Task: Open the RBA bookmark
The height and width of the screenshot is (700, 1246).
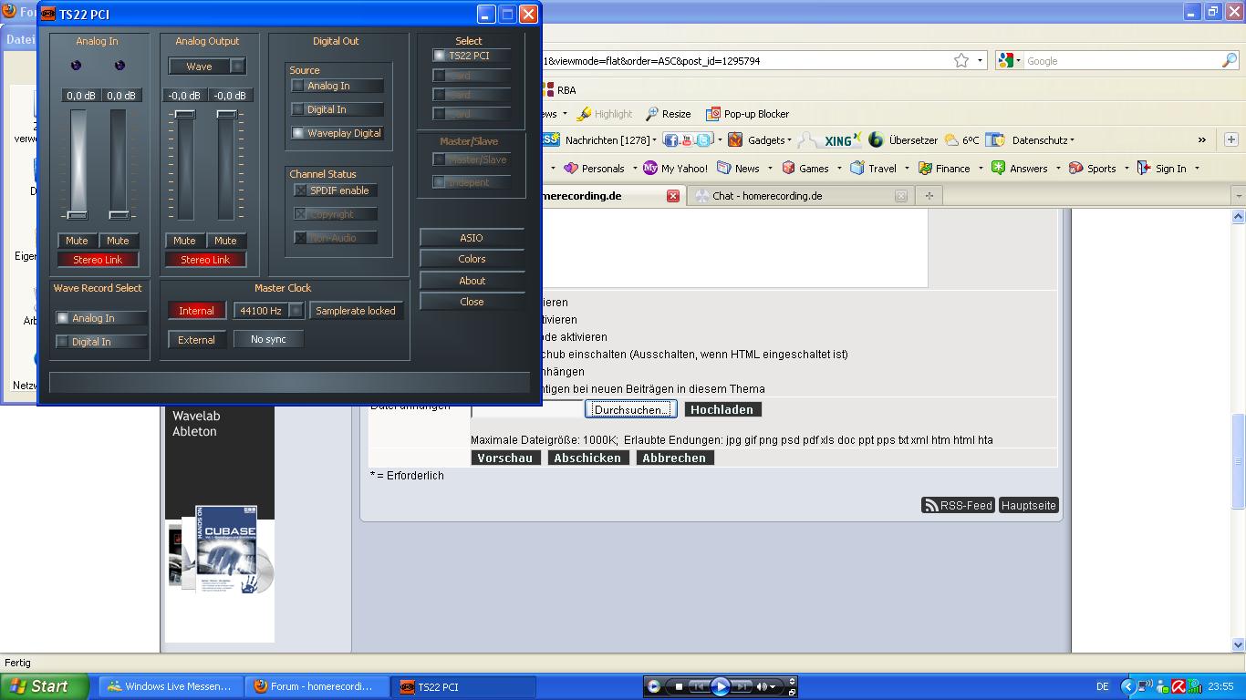Action: pyautogui.click(x=559, y=90)
